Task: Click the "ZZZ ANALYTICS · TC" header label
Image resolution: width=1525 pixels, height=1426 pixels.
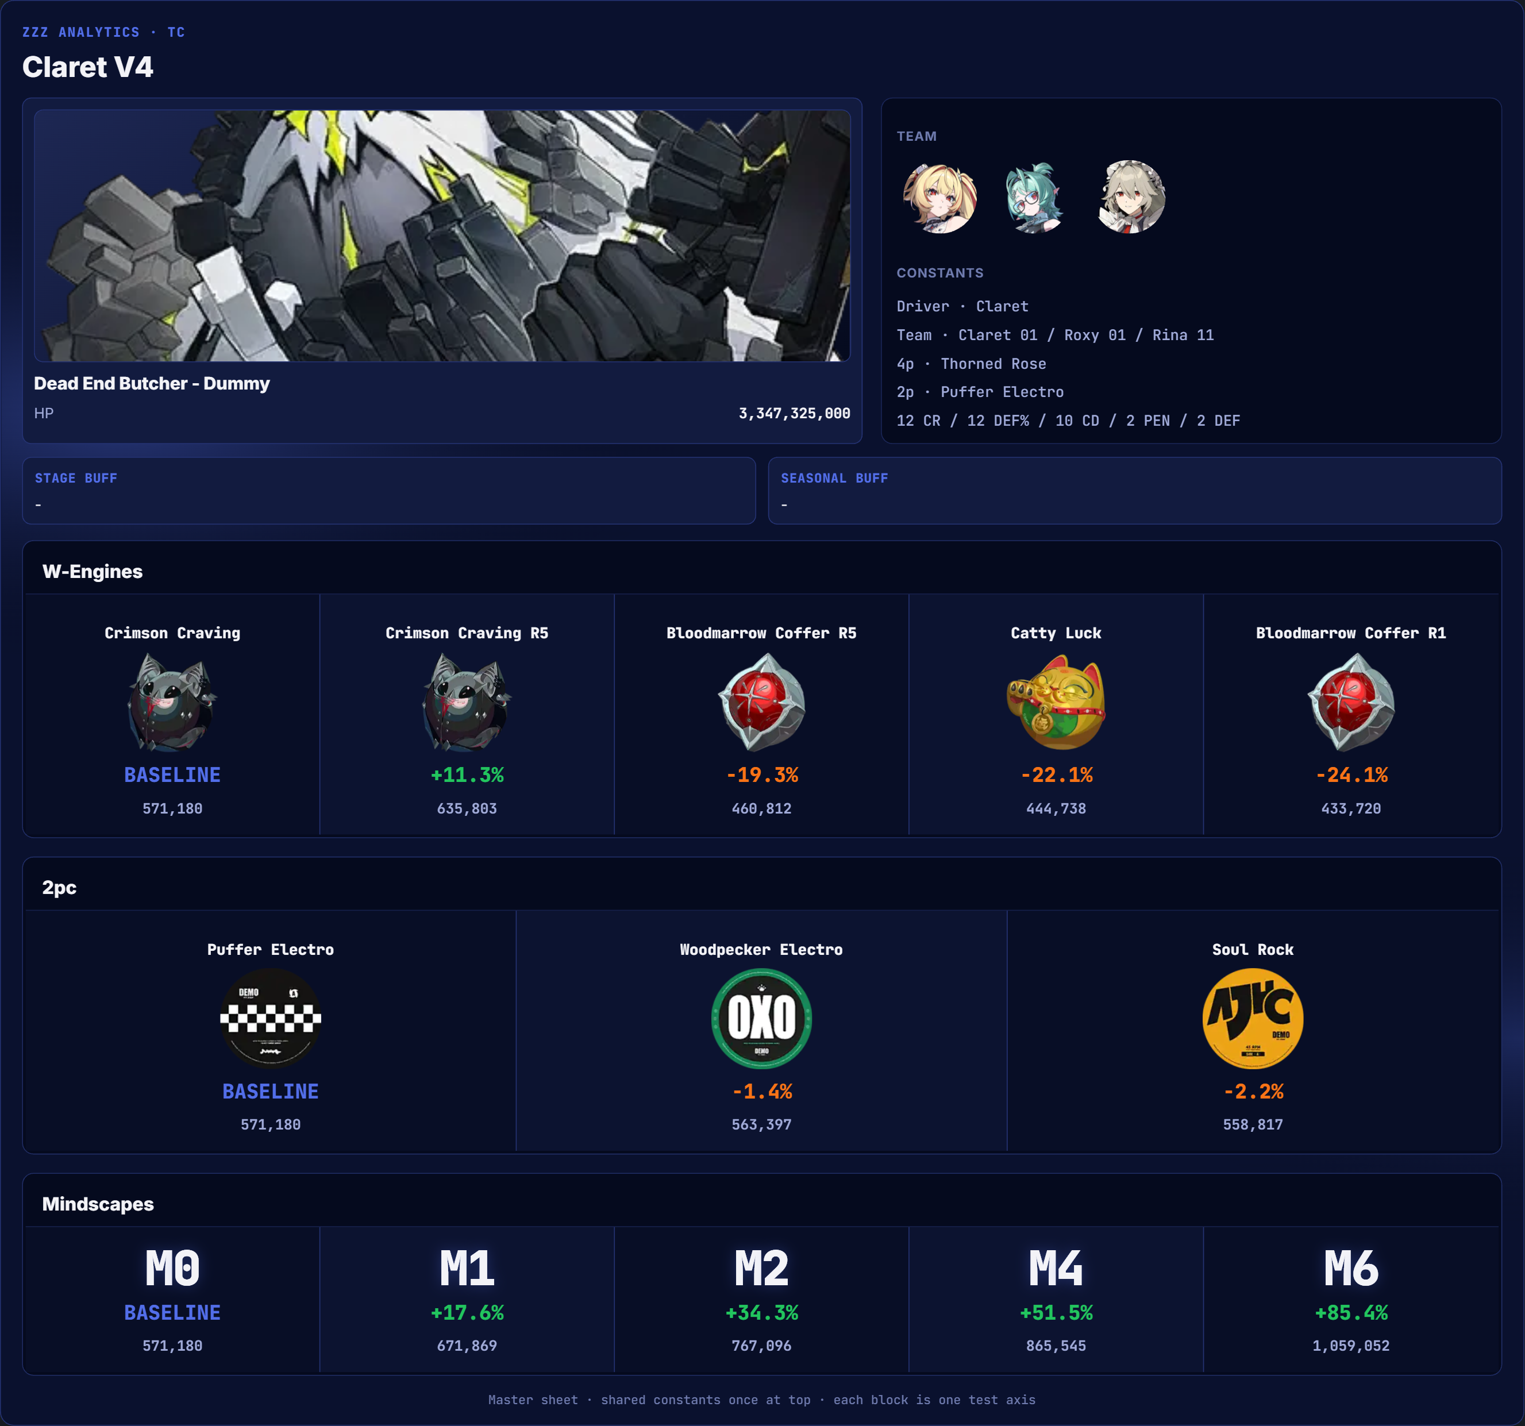Action: tap(103, 32)
